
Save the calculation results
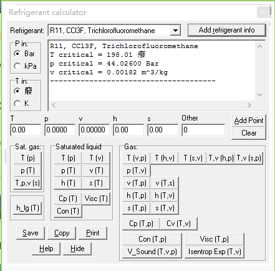31,233
